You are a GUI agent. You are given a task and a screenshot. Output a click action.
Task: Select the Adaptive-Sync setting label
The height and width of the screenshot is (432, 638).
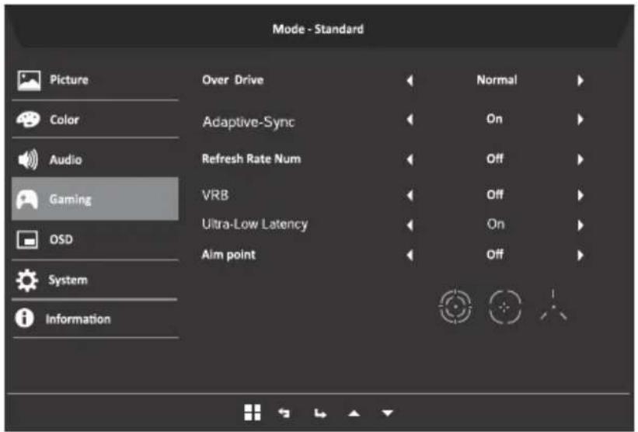tap(249, 122)
